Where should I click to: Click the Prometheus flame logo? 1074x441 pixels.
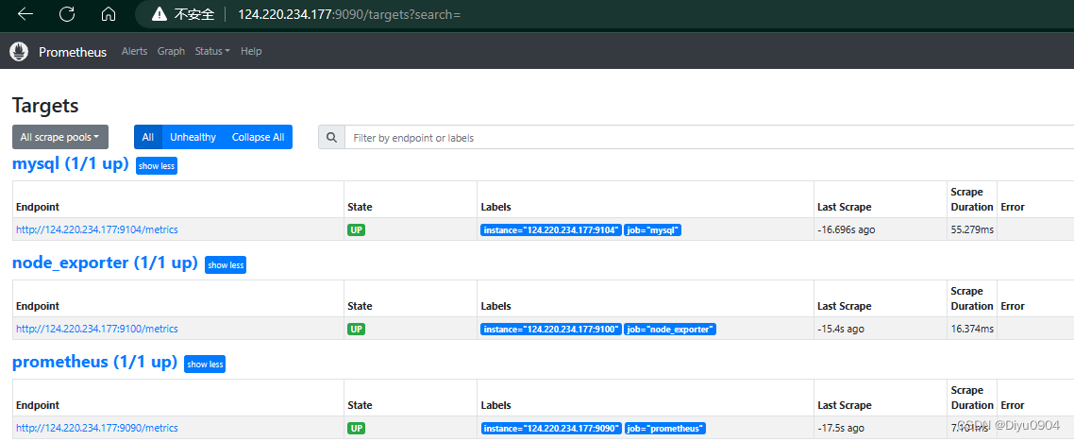click(x=19, y=51)
